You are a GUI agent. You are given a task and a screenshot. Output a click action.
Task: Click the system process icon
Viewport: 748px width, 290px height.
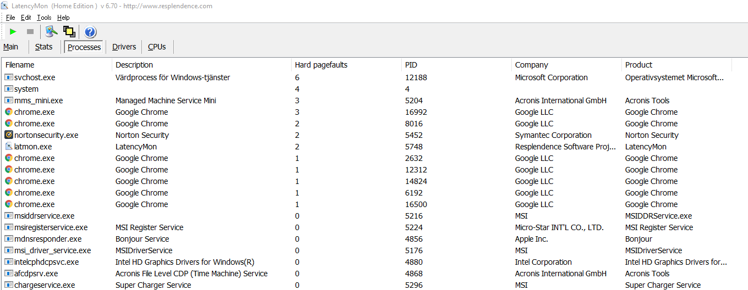(9, 89)
